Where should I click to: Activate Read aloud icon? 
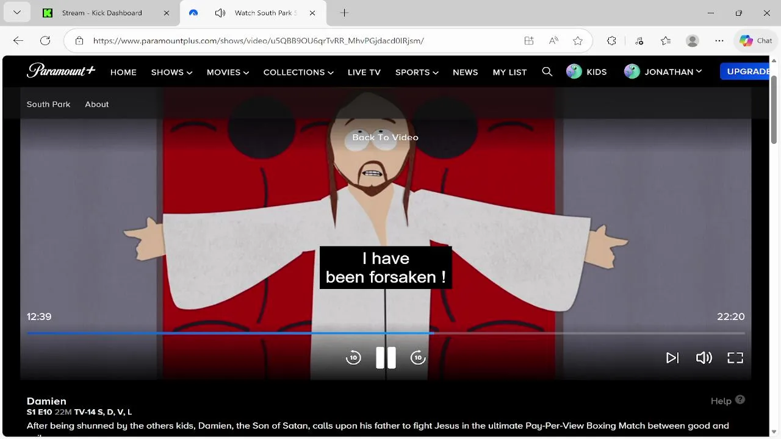click(x=553, y=41)
